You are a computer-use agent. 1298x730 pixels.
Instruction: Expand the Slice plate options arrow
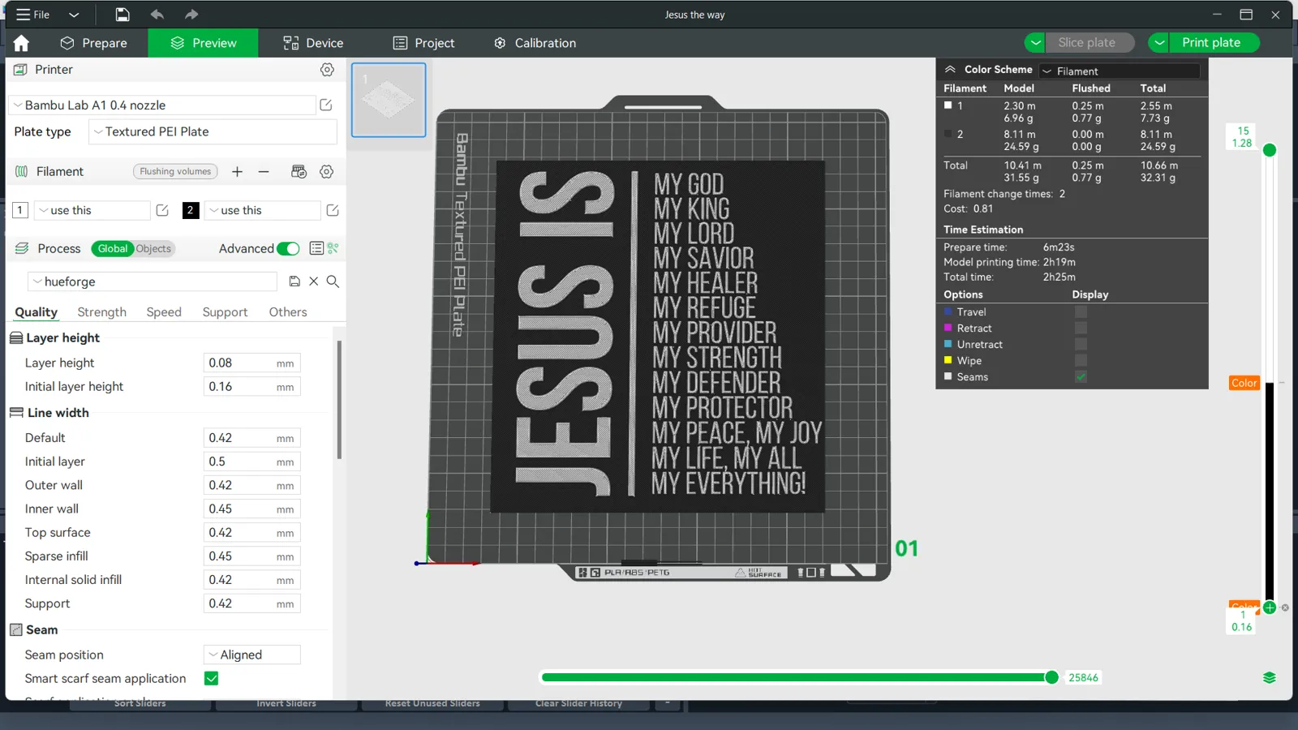point(1035,42)
